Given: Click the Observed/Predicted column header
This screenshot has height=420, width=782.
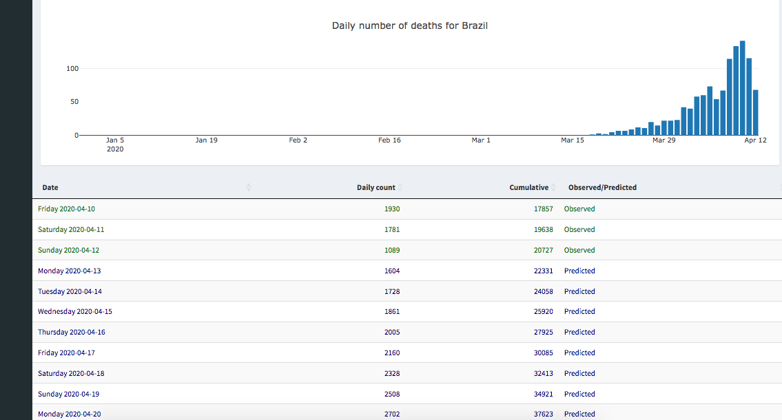Looking at the screenshot, I should coord(602,187).
